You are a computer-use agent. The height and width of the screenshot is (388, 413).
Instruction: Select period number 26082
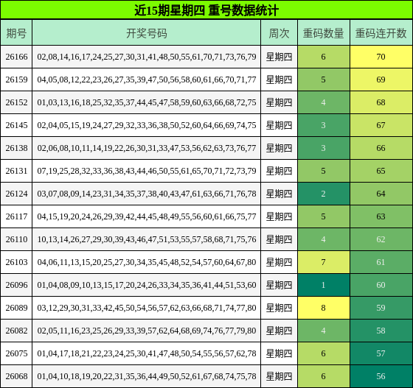point(16,331)
